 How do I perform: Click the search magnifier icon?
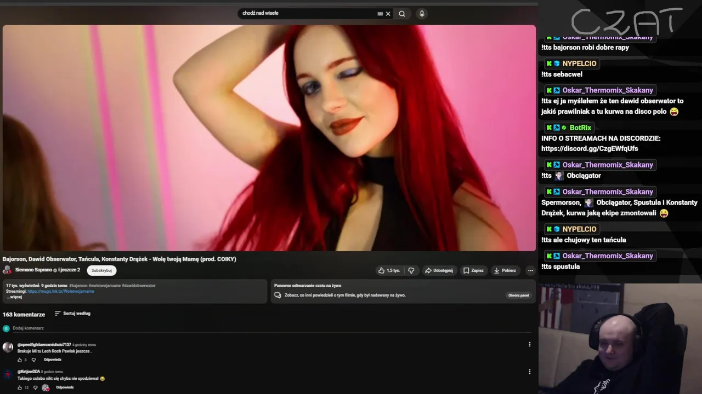point(402,14)
